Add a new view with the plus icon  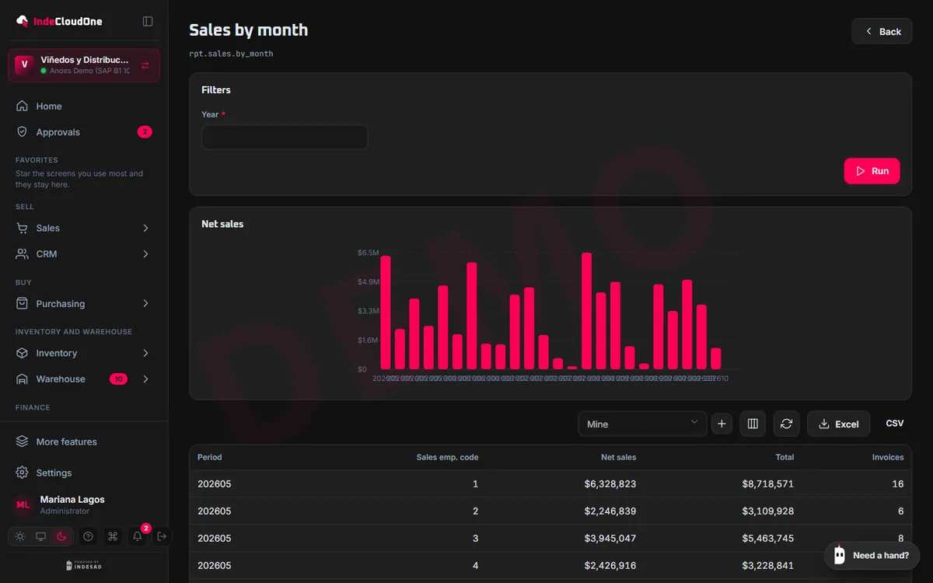[722, 424]
